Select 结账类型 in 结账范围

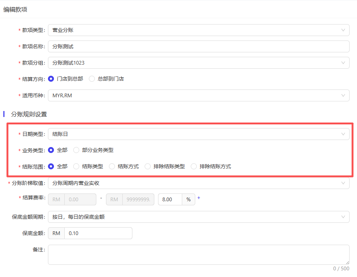click(x=77, y=166)
